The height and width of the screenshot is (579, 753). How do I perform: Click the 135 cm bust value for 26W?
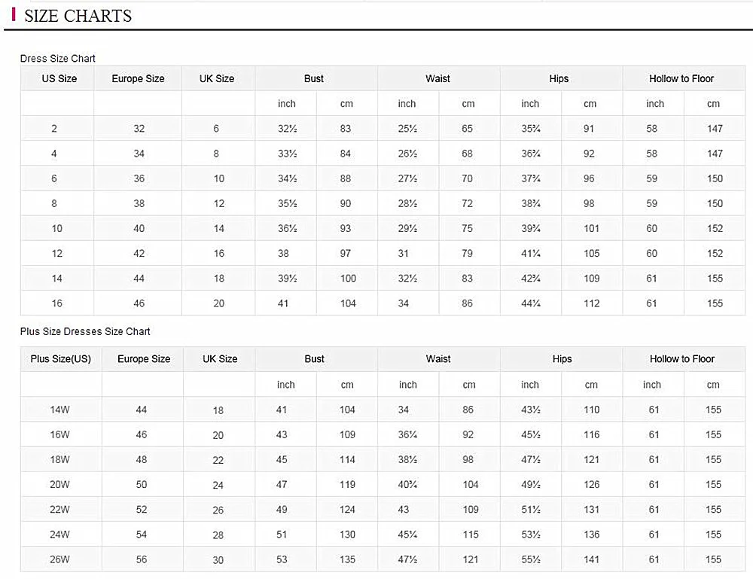(x=347, y=559)
